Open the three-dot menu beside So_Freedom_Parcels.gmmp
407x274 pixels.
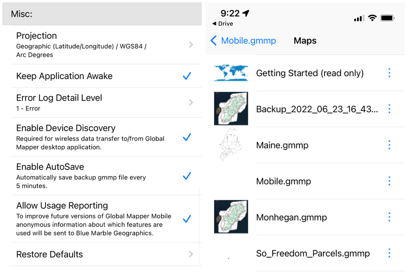tap(389, 253)
